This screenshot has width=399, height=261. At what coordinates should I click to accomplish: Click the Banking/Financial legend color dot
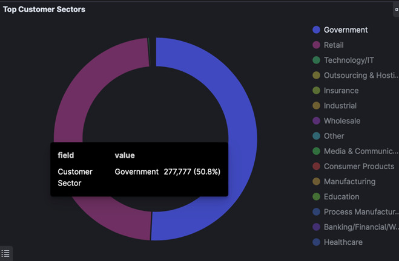316,227
